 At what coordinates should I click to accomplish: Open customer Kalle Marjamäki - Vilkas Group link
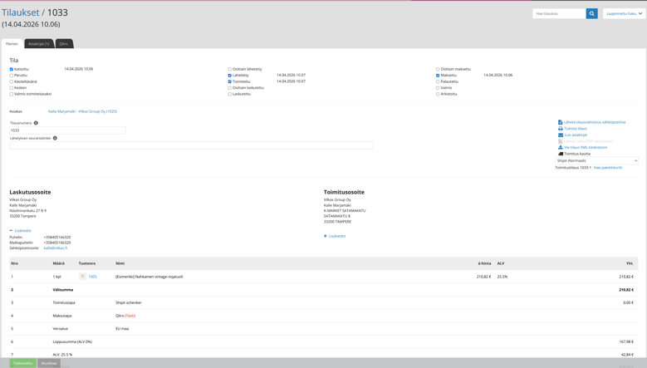[x=82, y=111]
